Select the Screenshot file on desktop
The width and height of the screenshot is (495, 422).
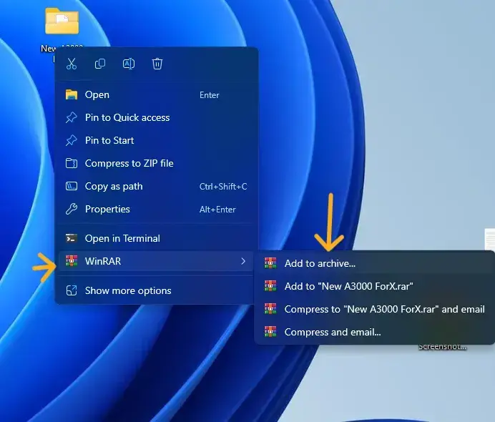[x=443, y=346]
